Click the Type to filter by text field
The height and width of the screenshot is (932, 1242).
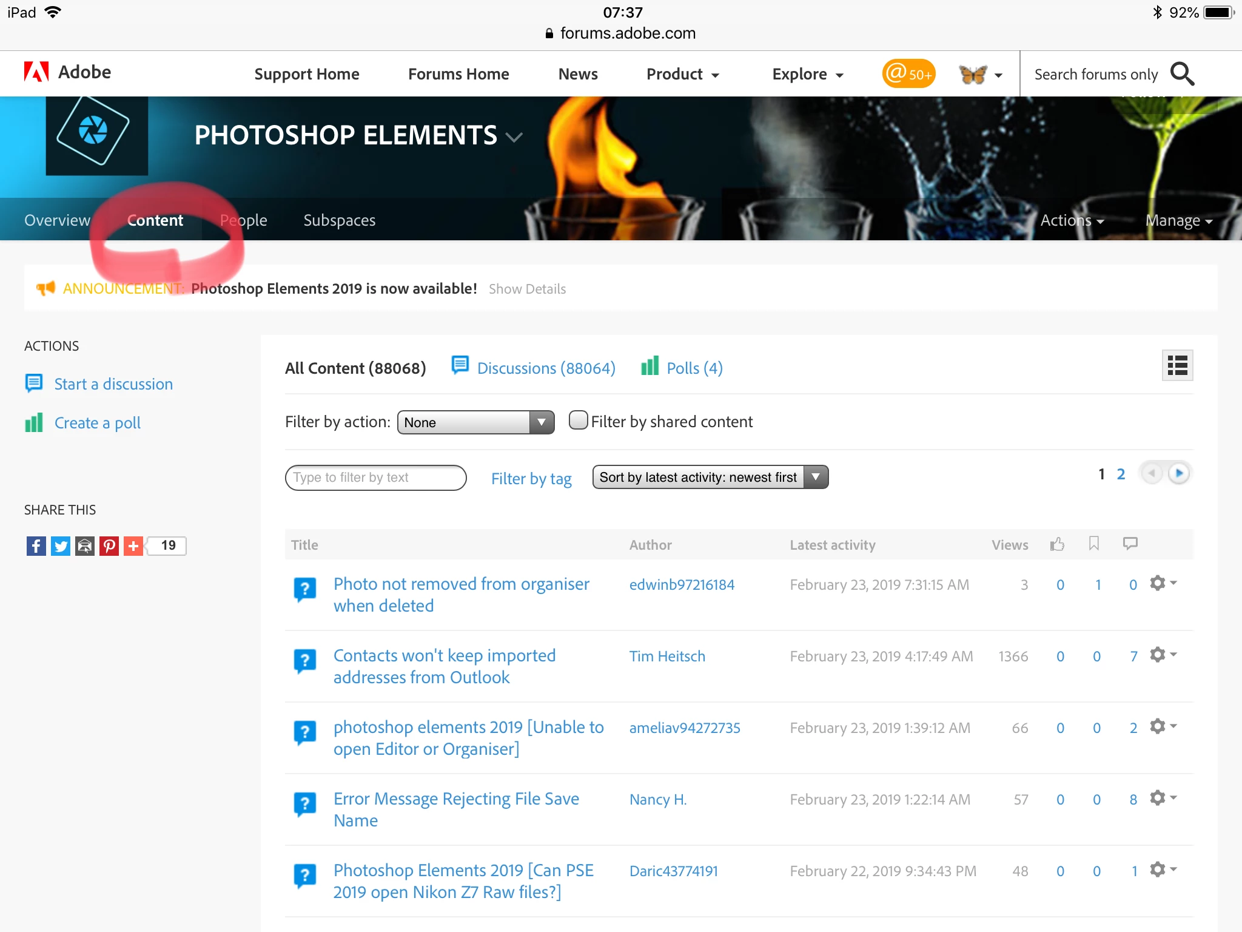click(375, 478)
